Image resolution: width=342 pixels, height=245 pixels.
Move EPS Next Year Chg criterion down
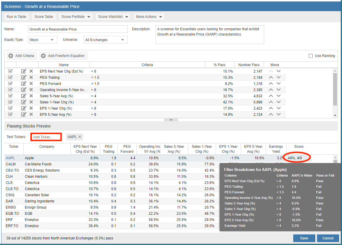(x=279, y=71)
